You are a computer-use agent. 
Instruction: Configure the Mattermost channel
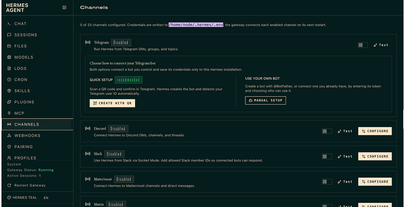pyautogui.click(x=375, y=182)
